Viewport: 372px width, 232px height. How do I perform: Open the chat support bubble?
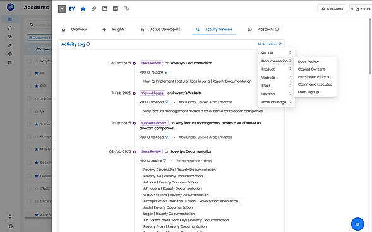[x=357, y=224]
